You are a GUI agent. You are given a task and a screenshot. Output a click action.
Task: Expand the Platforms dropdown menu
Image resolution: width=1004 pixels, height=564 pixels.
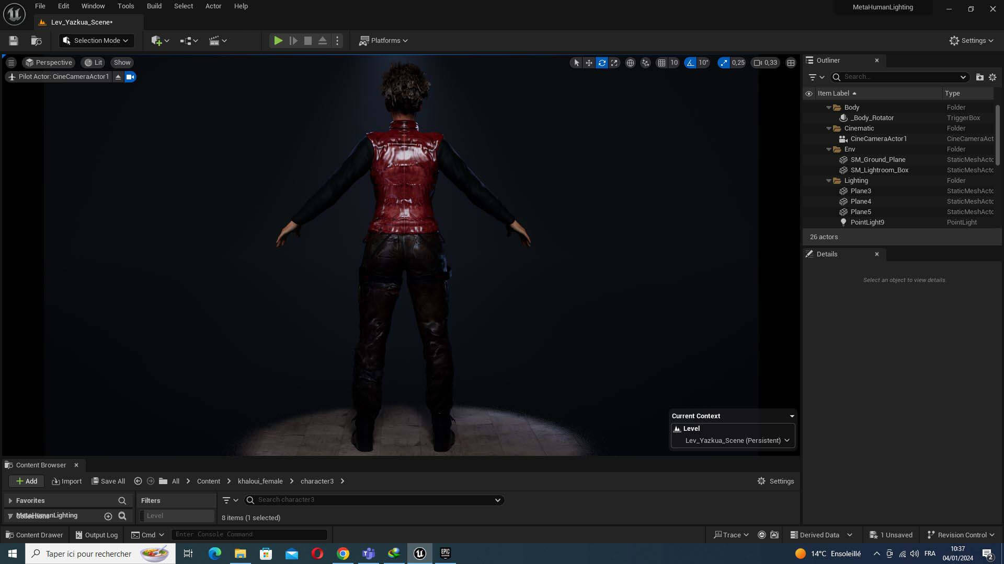point(383,41)
